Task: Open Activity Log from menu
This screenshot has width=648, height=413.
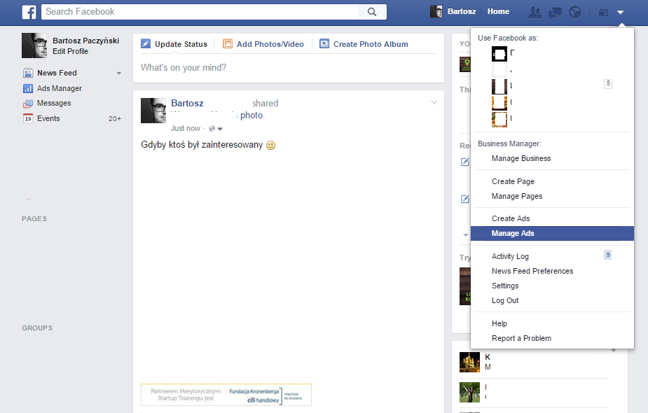Action: [x=510, y=256]
